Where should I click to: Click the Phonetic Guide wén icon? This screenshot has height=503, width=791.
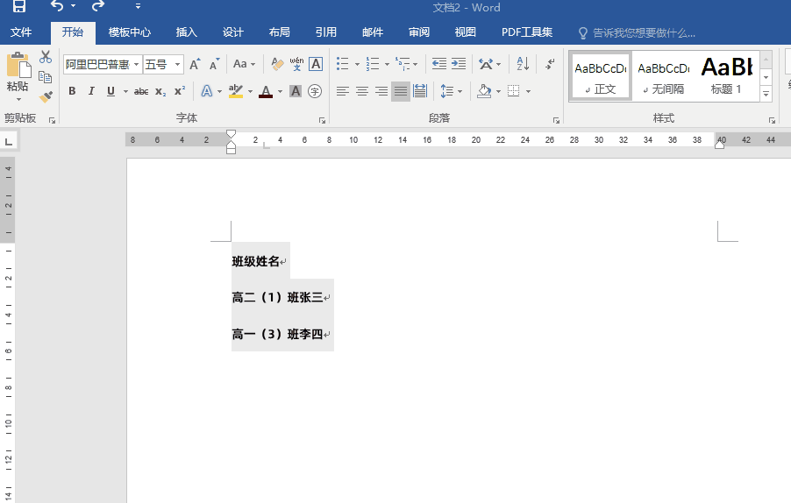click(296, 64)
